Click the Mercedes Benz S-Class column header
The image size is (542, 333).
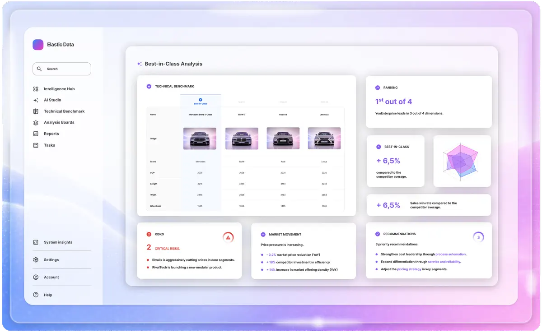click(x=200, y=115)
